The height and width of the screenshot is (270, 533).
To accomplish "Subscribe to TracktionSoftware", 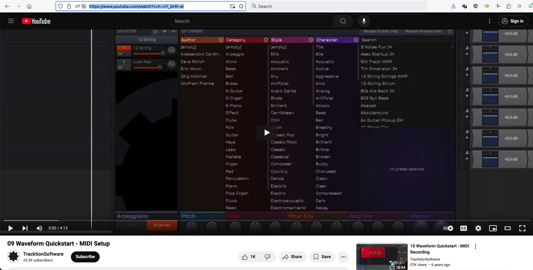I will coord(85,257).
